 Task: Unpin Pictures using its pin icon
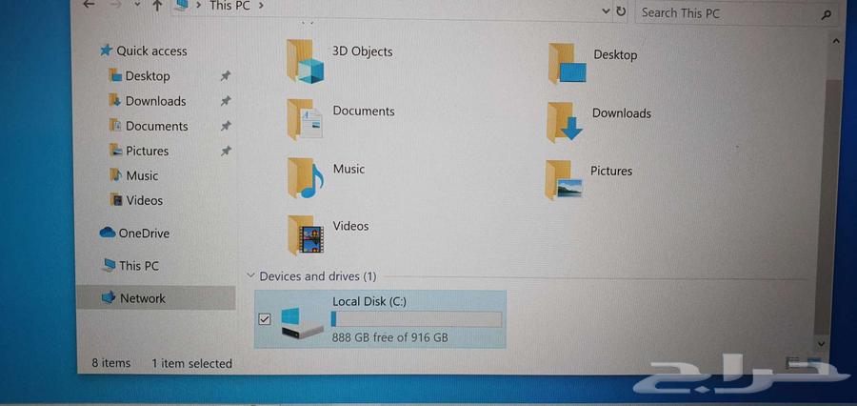click(226, 151)
